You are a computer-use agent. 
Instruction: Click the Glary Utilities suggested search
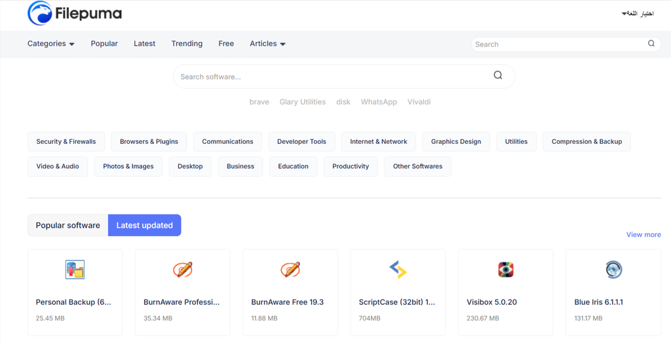pos(303,102)
